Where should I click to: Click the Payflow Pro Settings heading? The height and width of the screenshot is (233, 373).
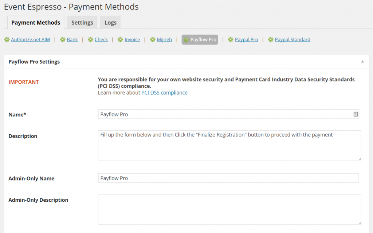point(34,62)
